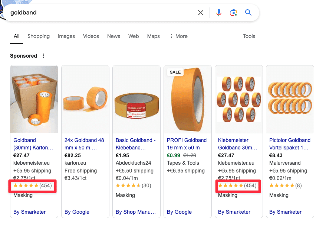
Task: Click the Free shipping text
Action: point(80,171)
